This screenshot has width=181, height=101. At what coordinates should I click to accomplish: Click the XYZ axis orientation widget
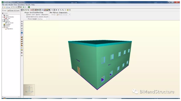click(29, 90)
